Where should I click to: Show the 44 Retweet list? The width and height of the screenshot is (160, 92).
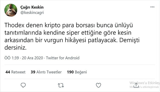coord(15,72)
